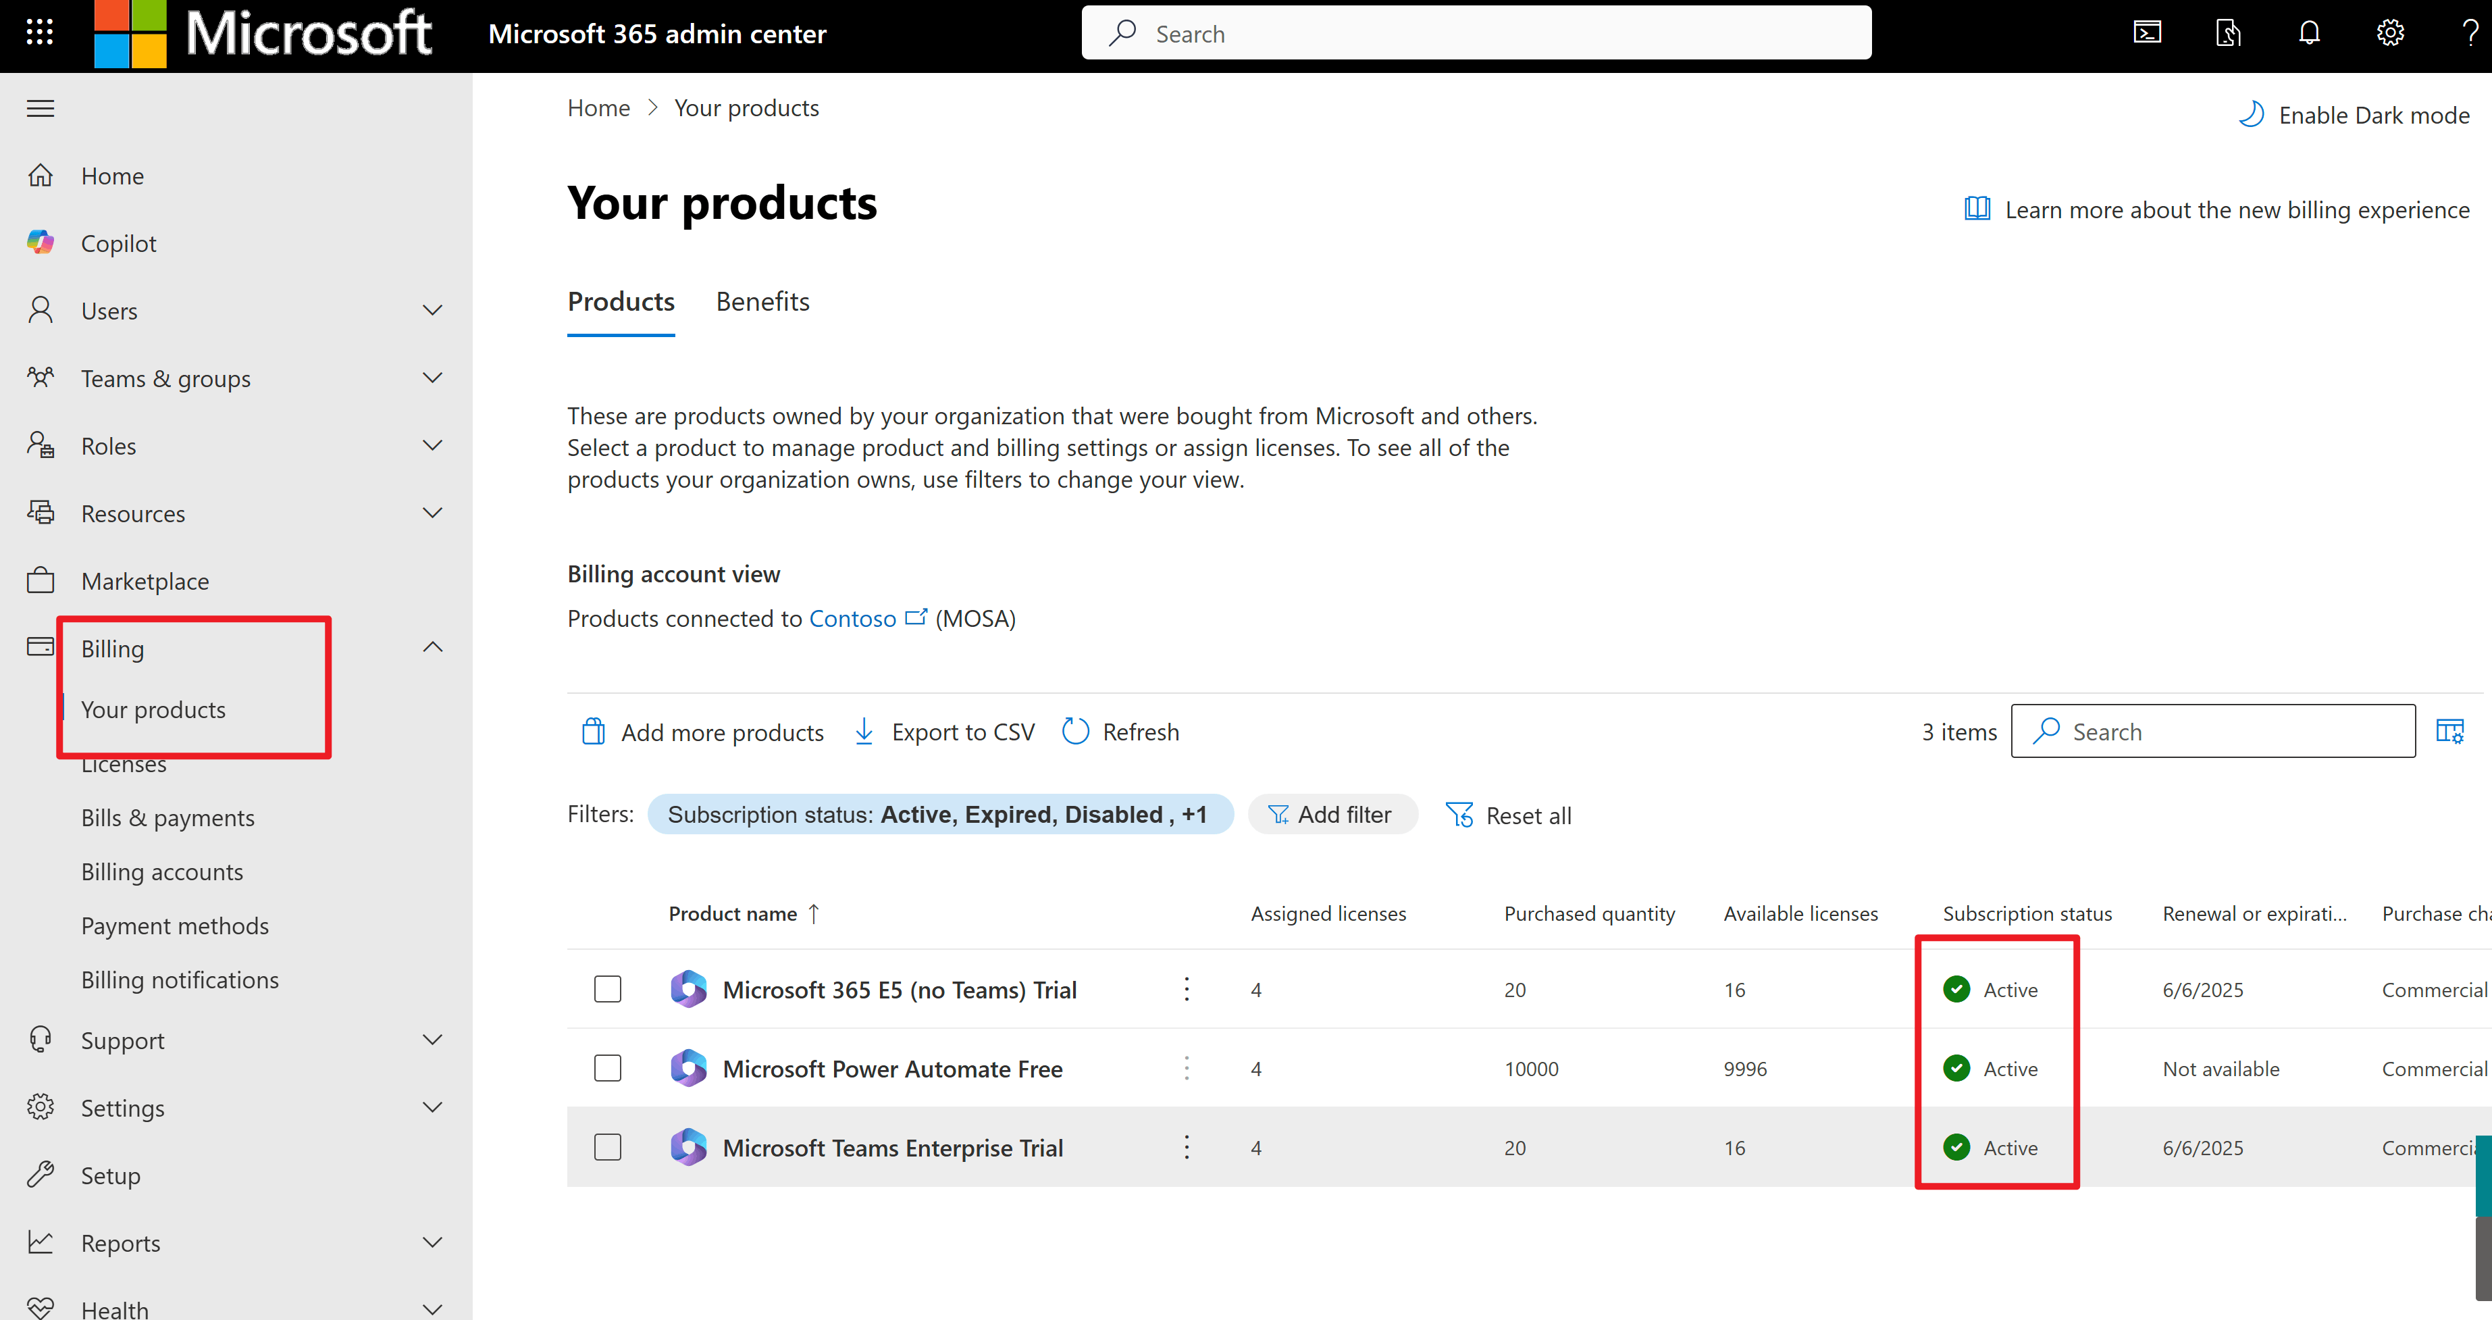Open more actions for Power Automate Free

pyautogui.click(x=1187, y=1069)
